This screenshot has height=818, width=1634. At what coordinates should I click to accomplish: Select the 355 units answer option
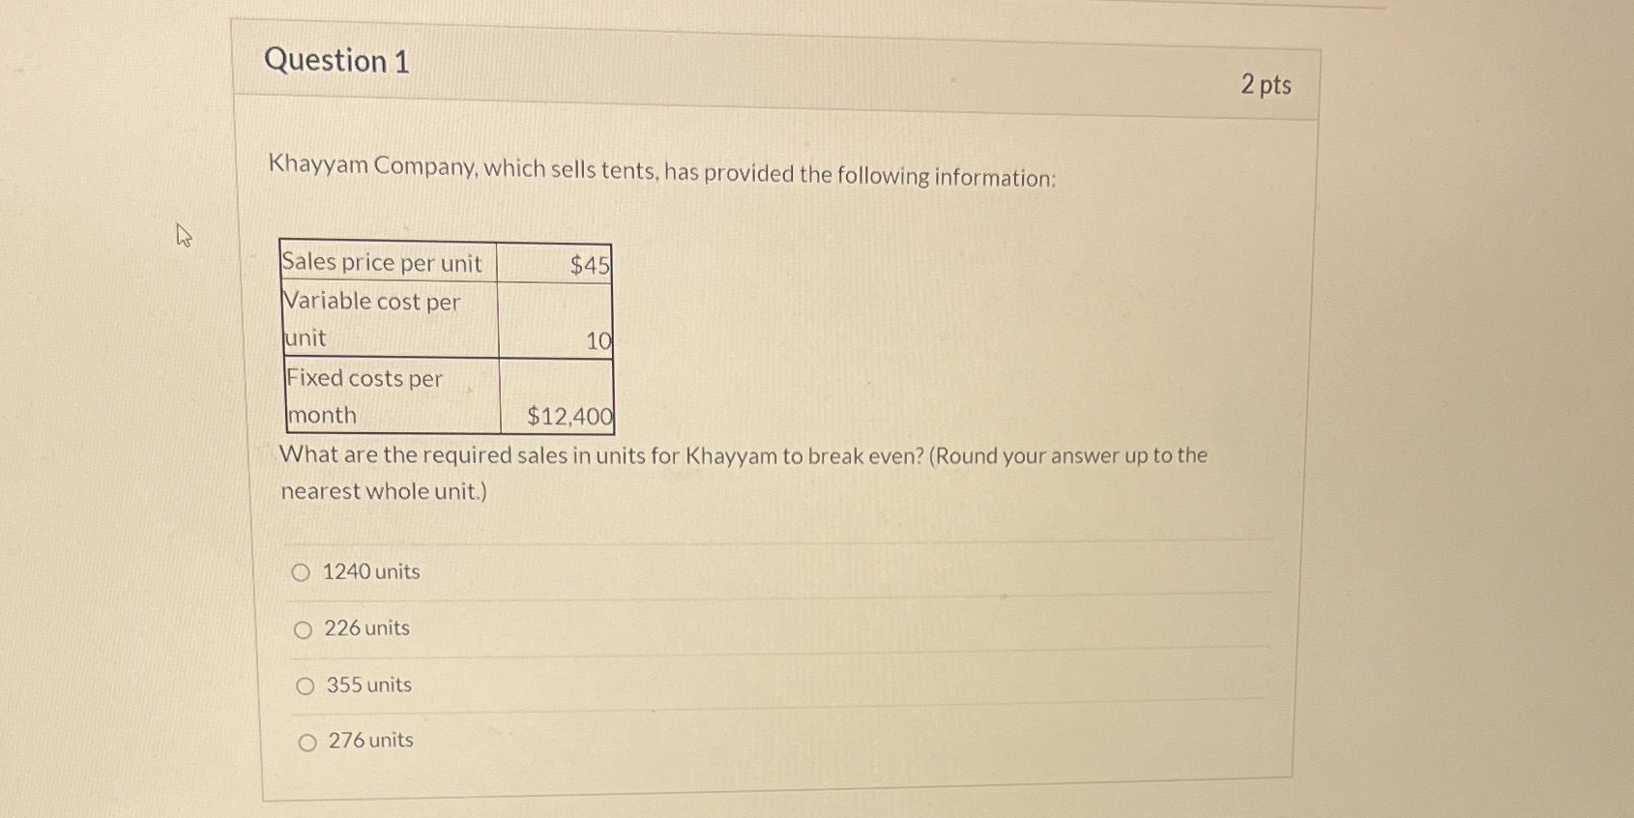(x=306, y=685)
